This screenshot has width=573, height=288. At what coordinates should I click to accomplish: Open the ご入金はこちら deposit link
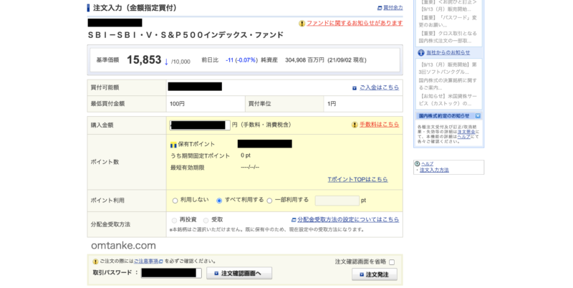379,87
